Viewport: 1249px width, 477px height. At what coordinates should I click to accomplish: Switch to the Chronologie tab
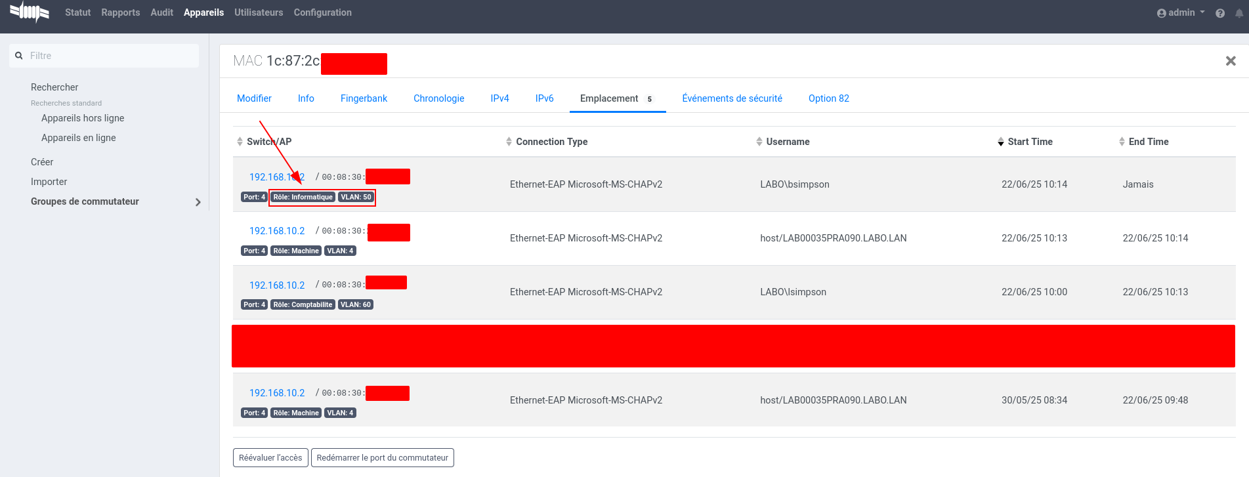click(x=438, y=98)
